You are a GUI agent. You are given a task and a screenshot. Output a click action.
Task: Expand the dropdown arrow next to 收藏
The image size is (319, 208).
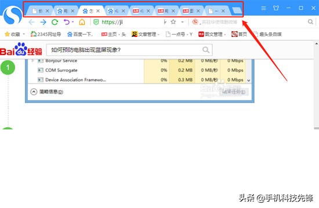point(24,34)
